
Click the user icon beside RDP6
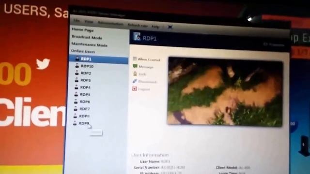pos(76,101)
